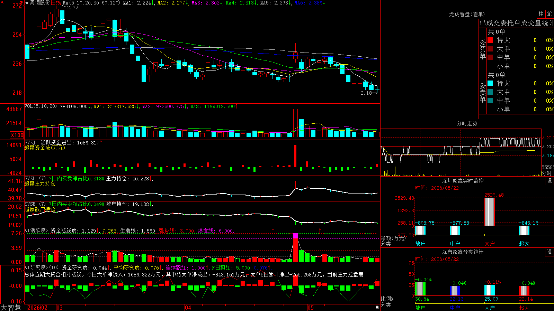The width and height of the screenshot is (554, 311).
Task: Click the red 大户 category label under 实时监控 chart
Action: pyautogui.click(x=490, y=244)
